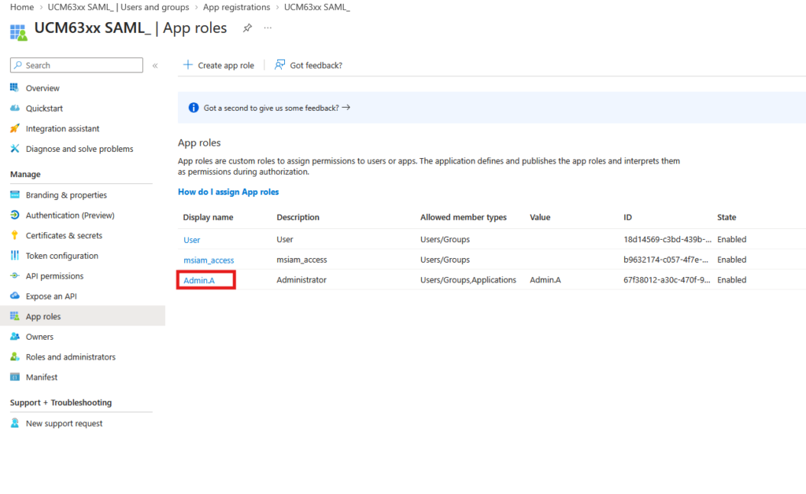Click the app icon beside the page title
The width and height of the screenshot is (806, 494).
(19, 31)
